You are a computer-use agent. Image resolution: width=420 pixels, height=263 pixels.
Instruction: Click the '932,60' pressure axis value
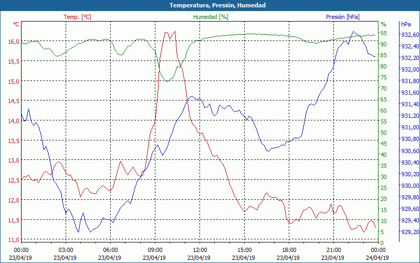tap(410, 35)
